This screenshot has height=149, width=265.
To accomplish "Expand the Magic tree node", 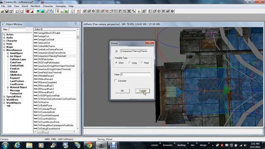I will 4,47.
